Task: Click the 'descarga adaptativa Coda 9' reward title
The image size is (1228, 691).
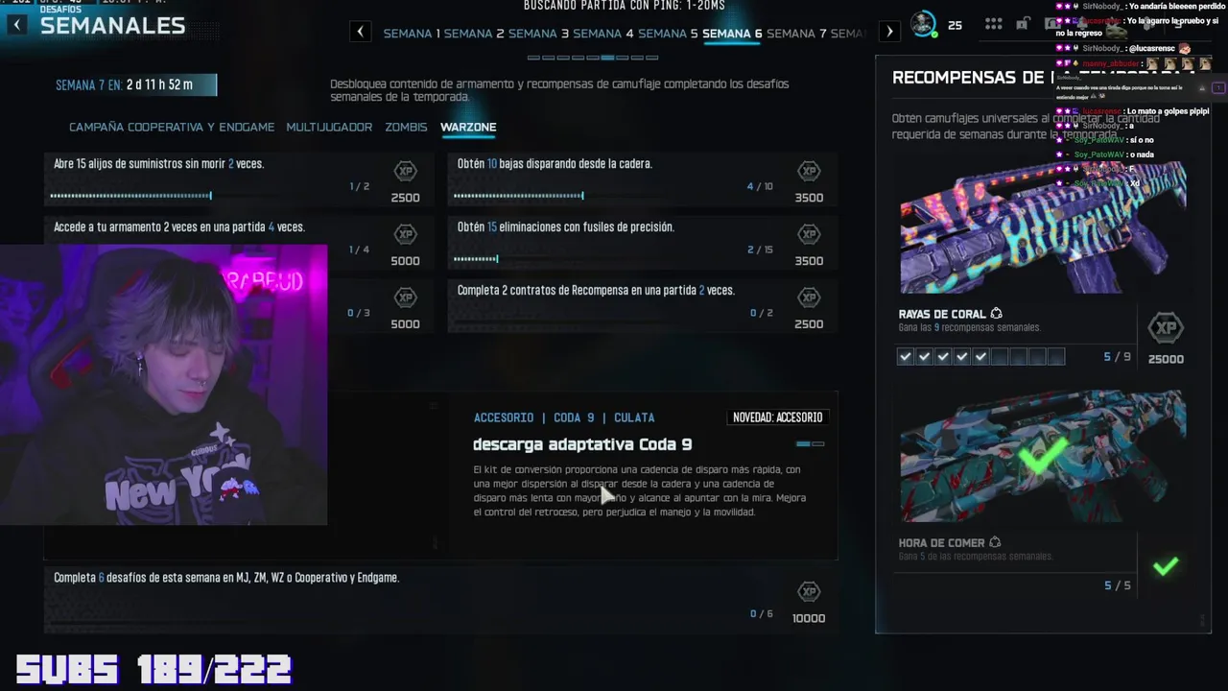Action: pos(582,444)
